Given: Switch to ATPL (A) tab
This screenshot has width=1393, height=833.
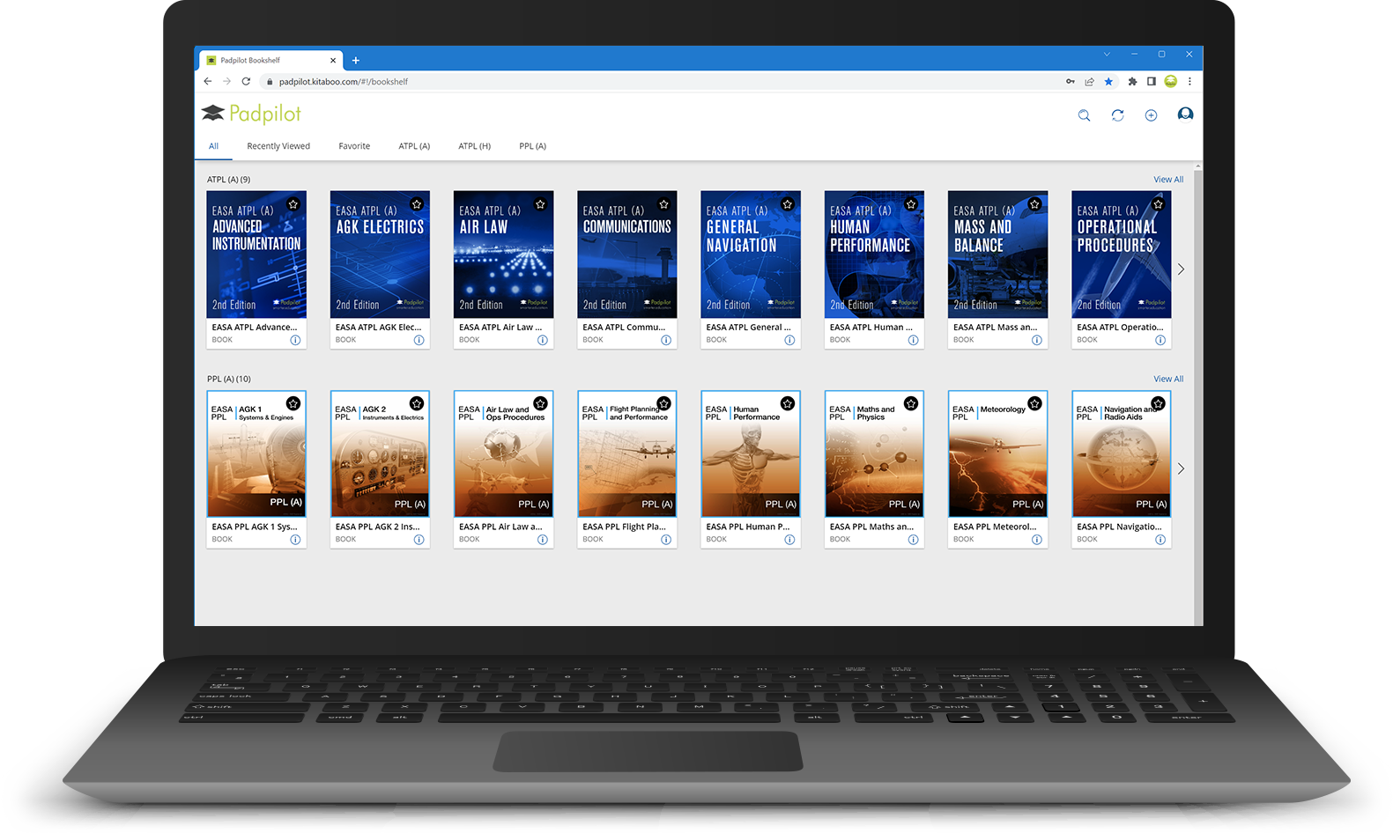Looking at the screenshot, I should [414, 146].
